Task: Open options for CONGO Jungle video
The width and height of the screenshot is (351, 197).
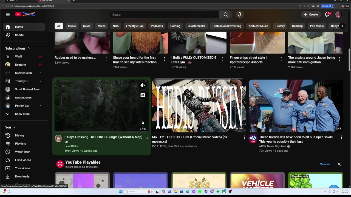Action: click(147, 137)
